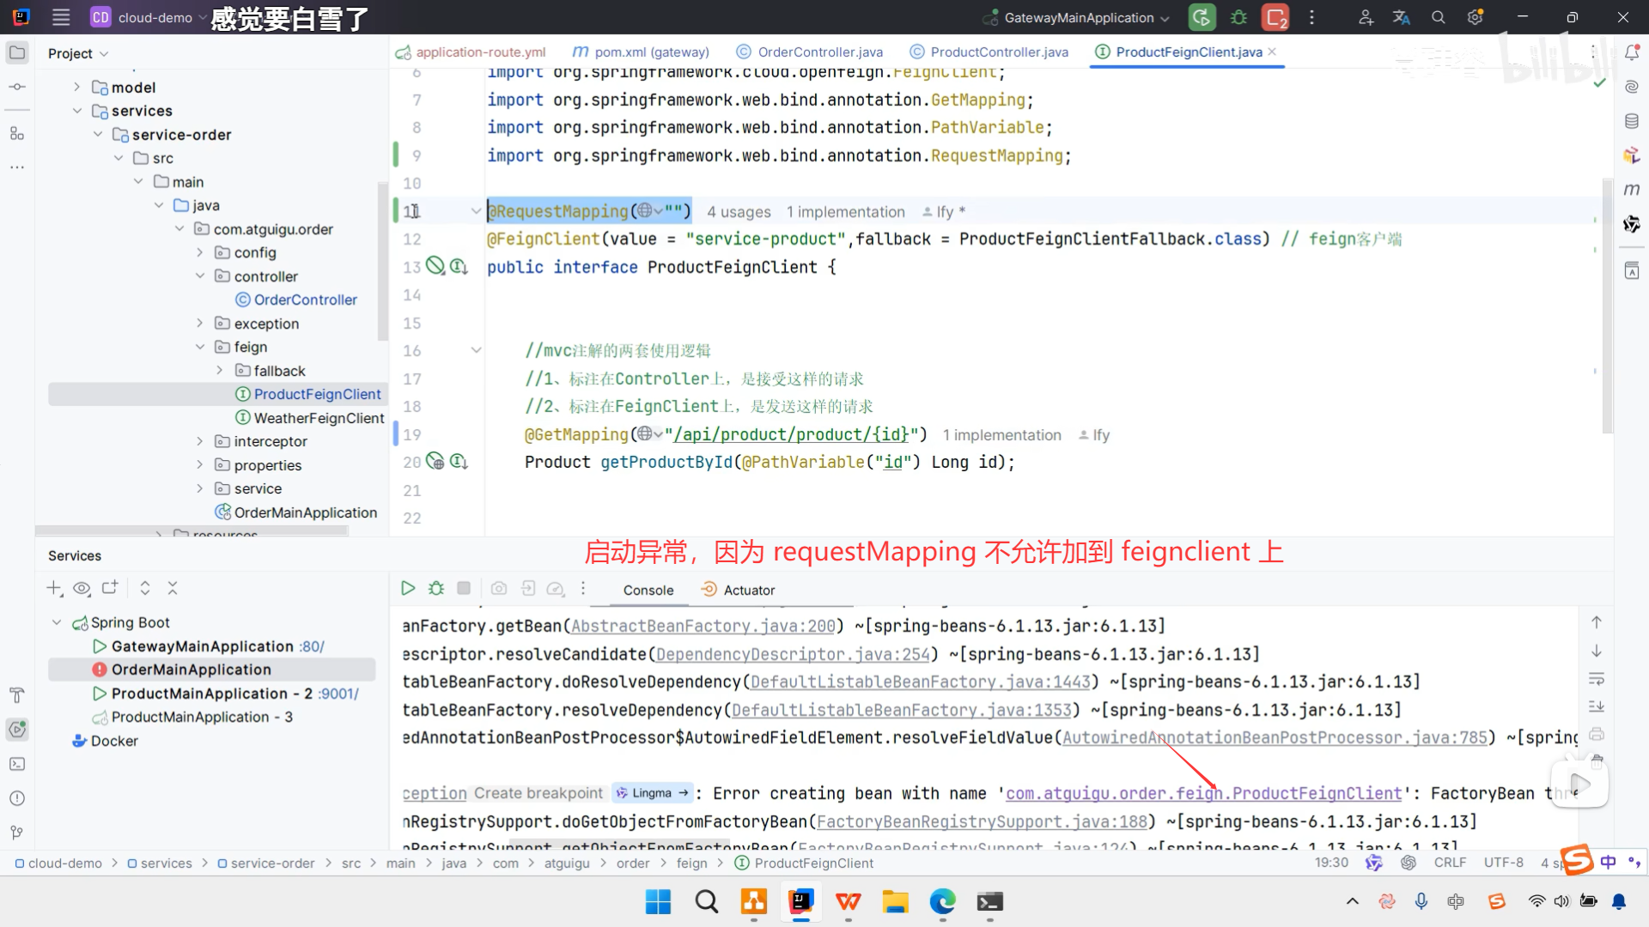Click scroll to end icon in console
1649x927 pixels.
(x=1597, y=706)
